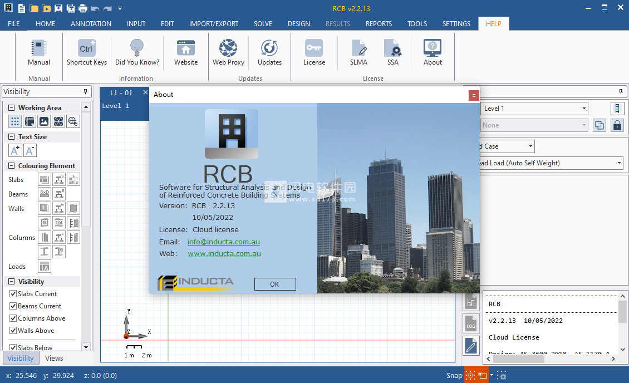Toggle the second Snap option in status bar
Viewport: 629px width, 383px height.
[483, 375]
